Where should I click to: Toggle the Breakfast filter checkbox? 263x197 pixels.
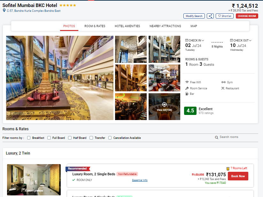coord(29,138)
